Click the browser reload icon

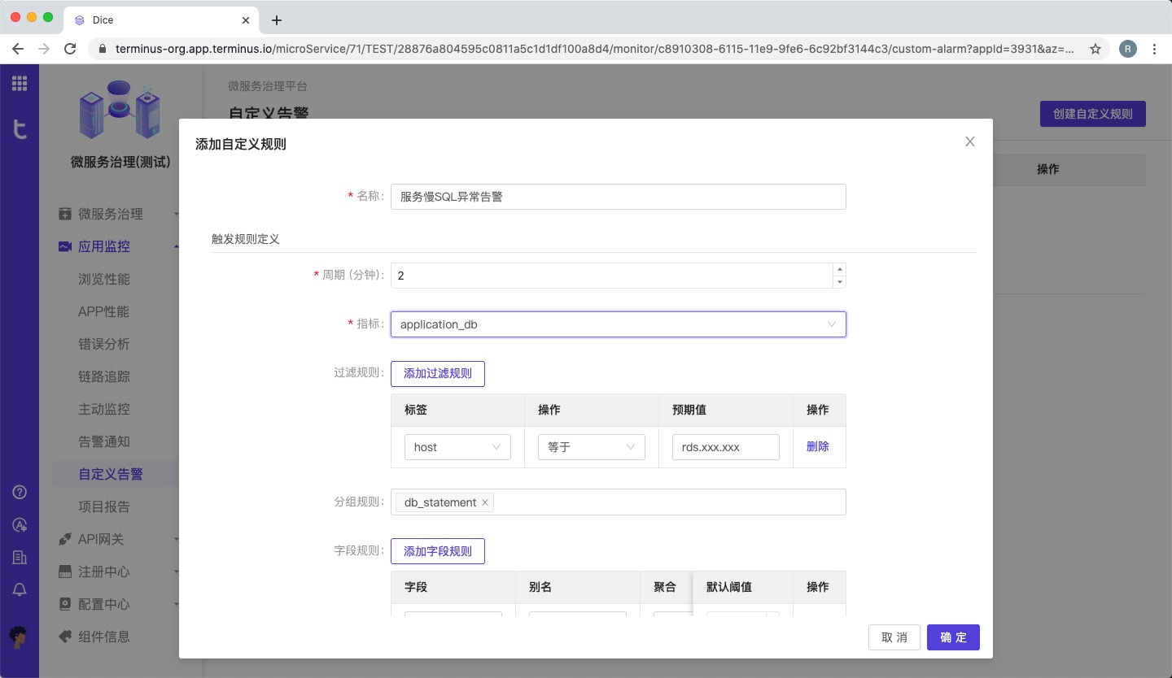click(x=70, y=49)
